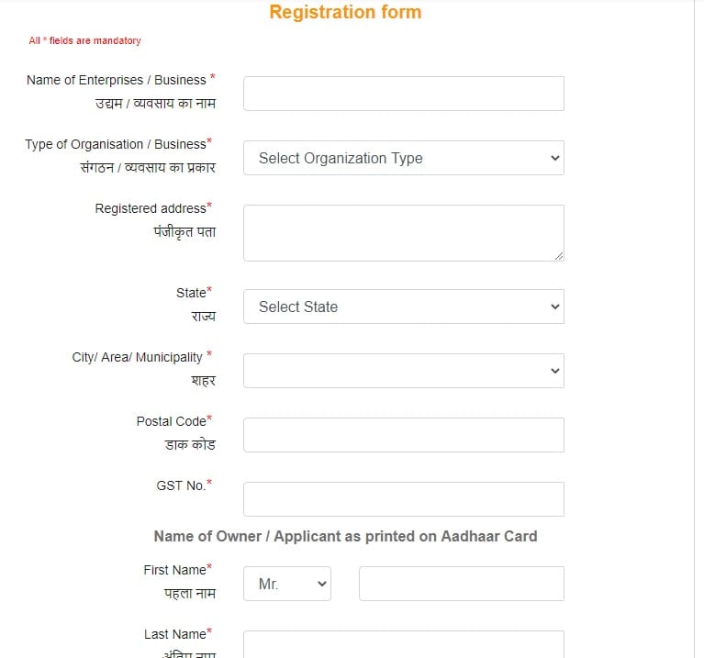This screenshot has width=704, height=658.
Task: Open the Mr. title dropdown
Action: point(286,584)
